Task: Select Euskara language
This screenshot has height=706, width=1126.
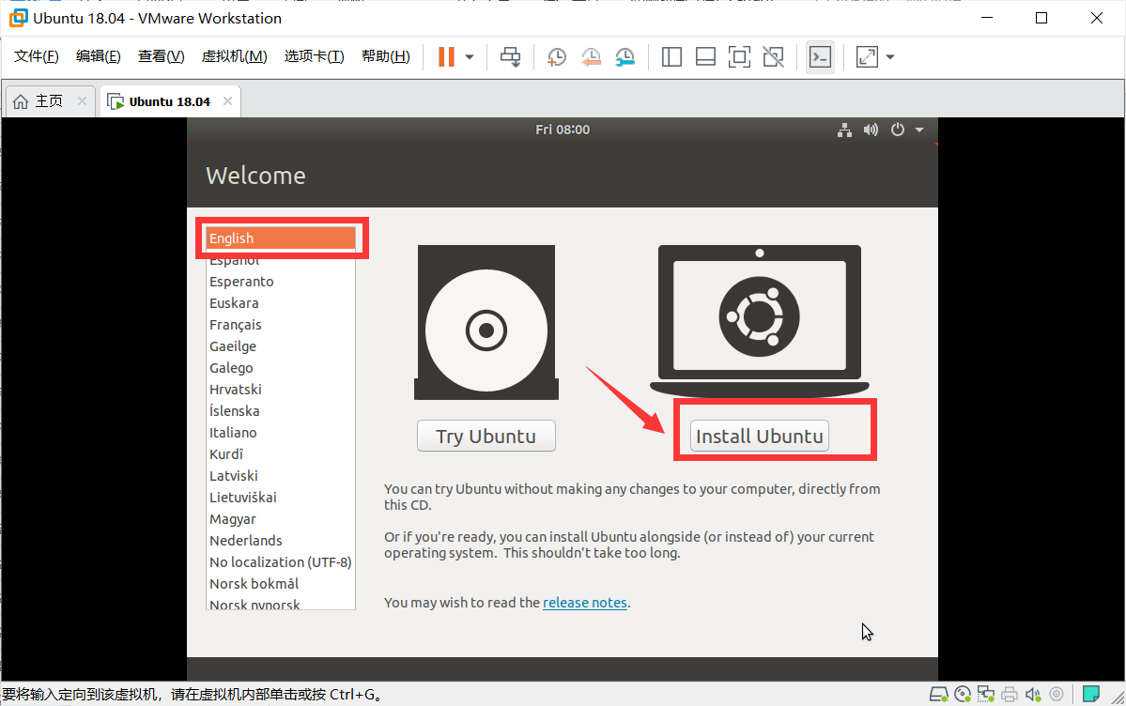Action: (x=281, y=303)
